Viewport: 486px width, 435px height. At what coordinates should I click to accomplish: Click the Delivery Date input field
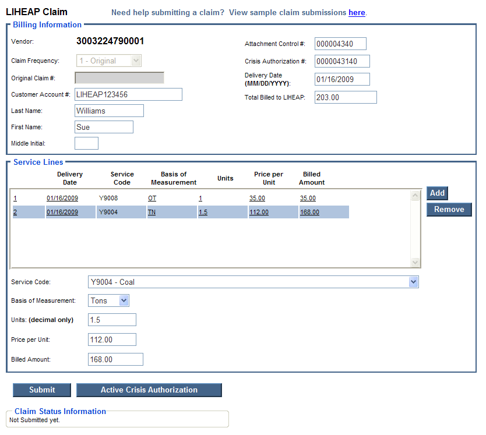click(342, 79)
